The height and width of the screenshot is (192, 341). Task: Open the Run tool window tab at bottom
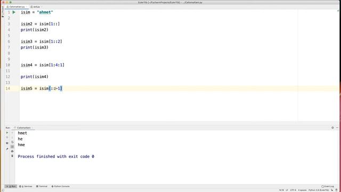tap(11, 186)
